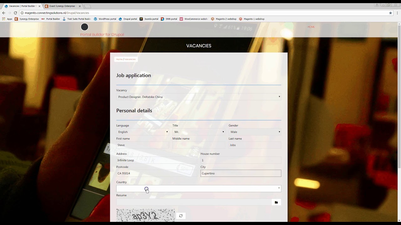Image resolution: width=401 pixels, height=225 pixels.
Task: Click the Personal details heading
Action: click(134, 111)
